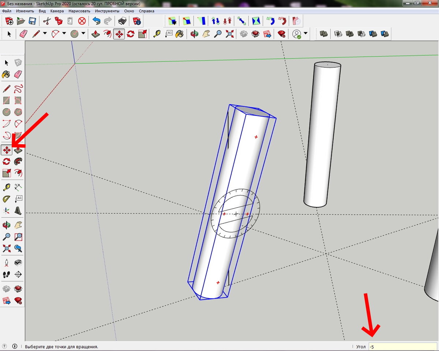Open the Вид menu
Viewport: 439px width, 351px height.
click(42, 11)
